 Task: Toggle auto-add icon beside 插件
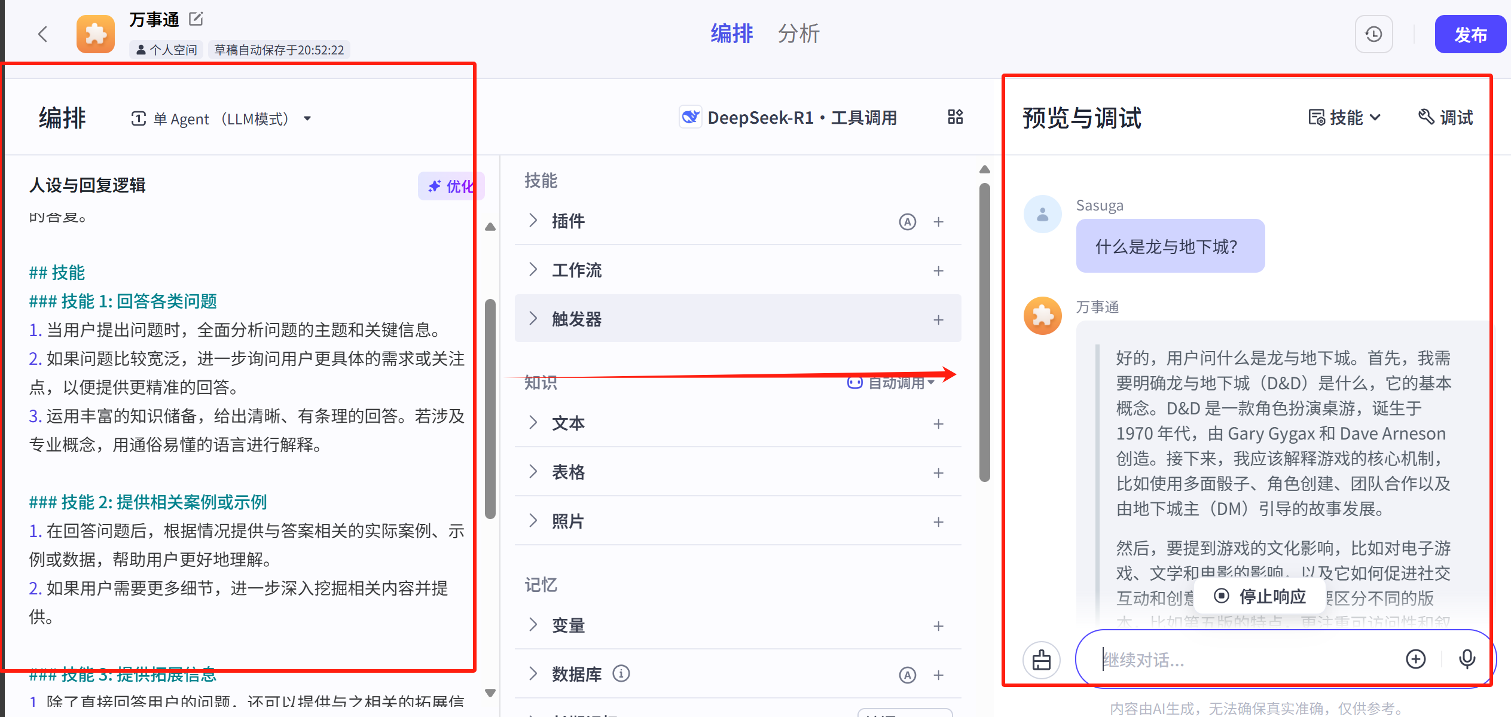tap(907, 222)
